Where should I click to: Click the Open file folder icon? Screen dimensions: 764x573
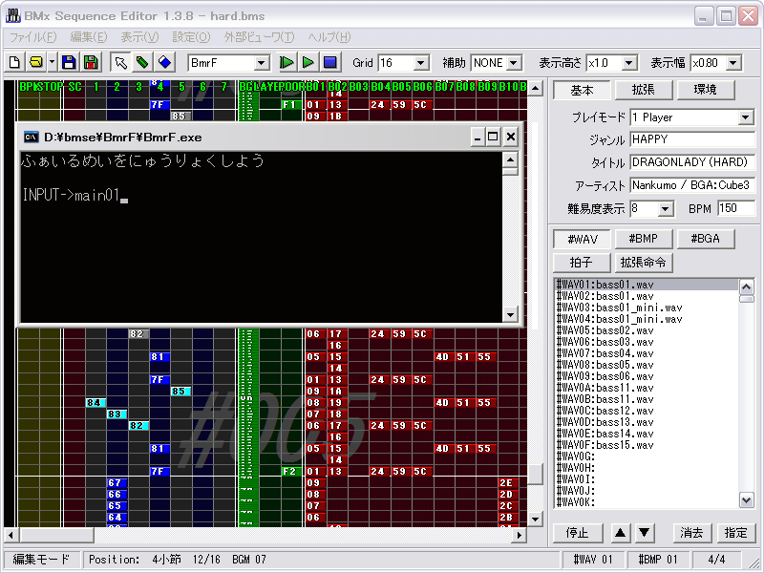pos(36,63)
